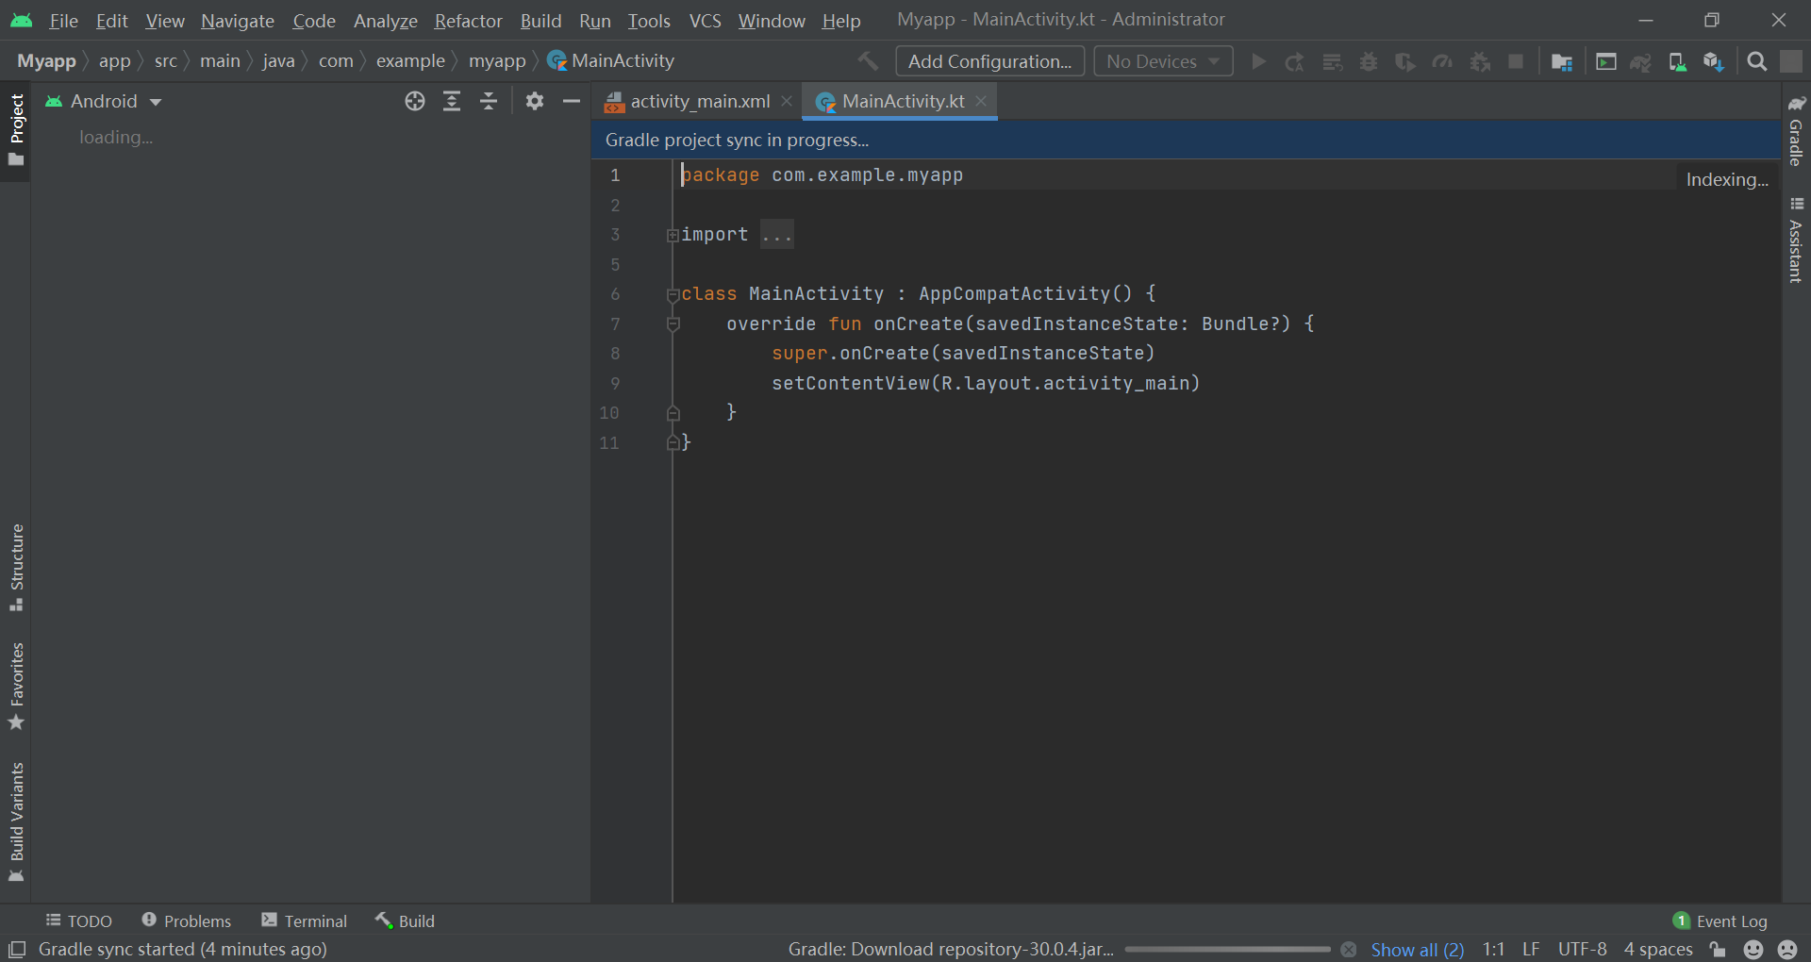
Task: Click the Add Configuration button
Action: pyautogui.click(x=989, y=61)
